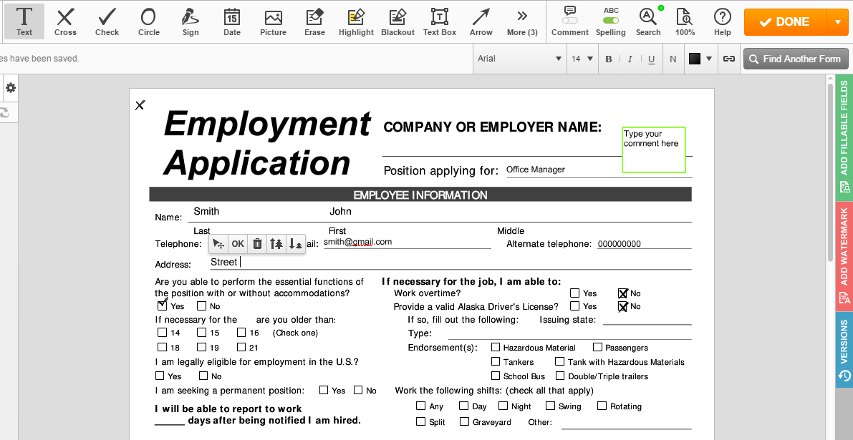
Task: Click the N normal text button
Action: [673, 59]
